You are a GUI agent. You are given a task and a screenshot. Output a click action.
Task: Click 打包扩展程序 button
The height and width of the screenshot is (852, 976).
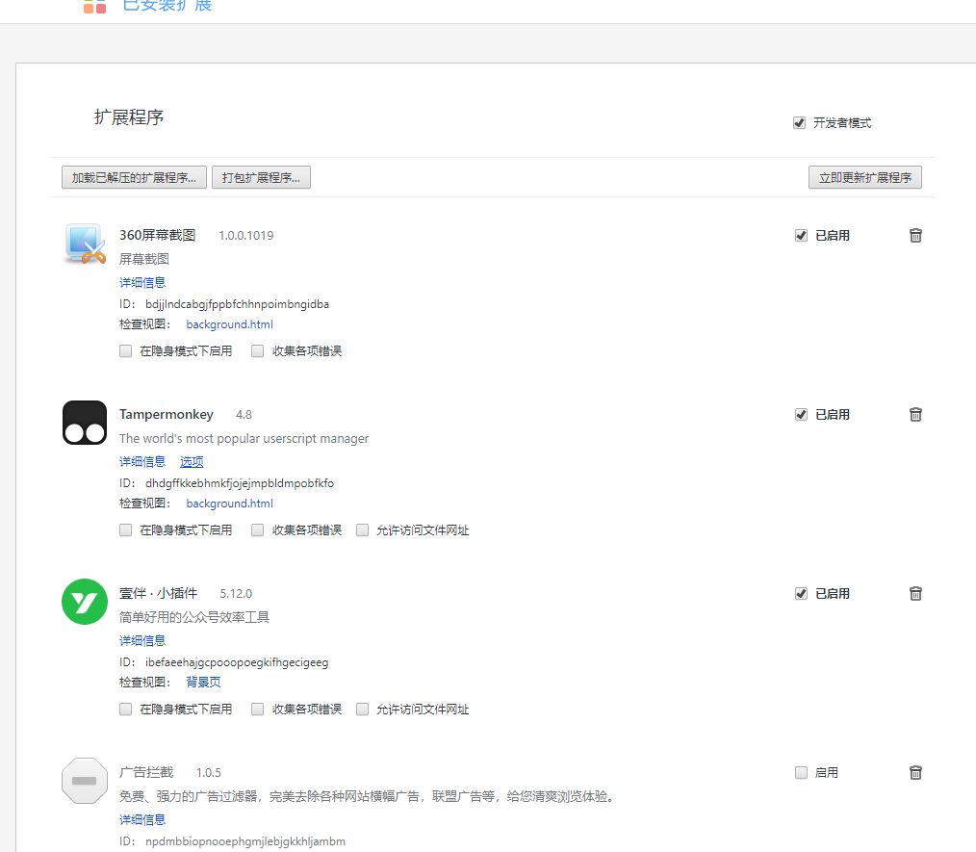261,177
